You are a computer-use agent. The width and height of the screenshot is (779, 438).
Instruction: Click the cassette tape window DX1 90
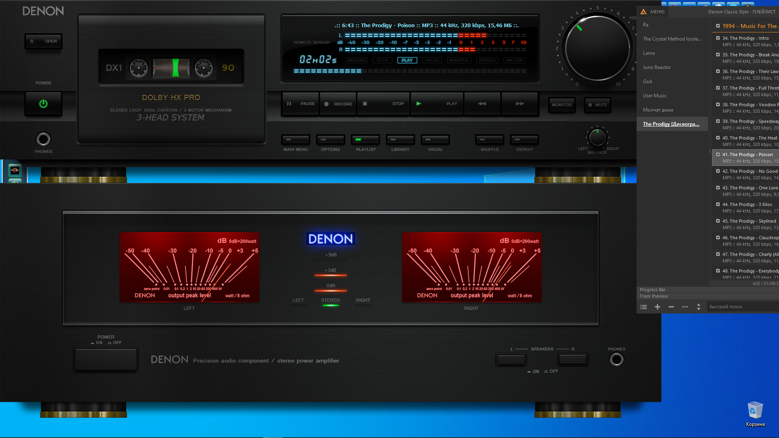pyautogui.click(x=171, y=68)
